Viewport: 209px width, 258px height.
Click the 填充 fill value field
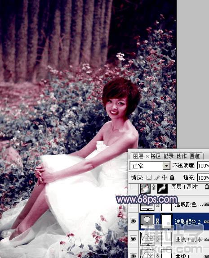coord(203,178)
